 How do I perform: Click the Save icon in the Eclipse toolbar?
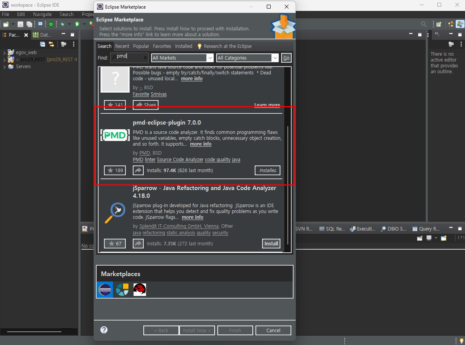(x=20, y=24)
